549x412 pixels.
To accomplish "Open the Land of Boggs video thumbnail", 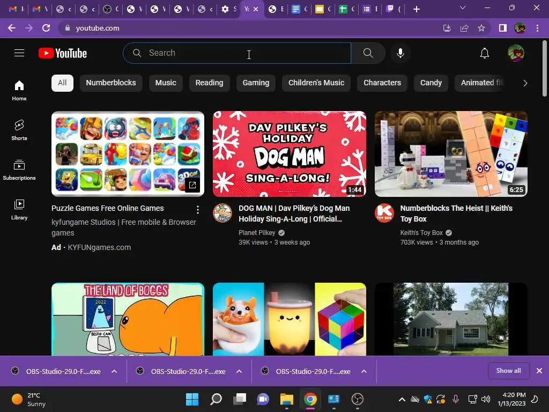I will [x=128, y=319].
